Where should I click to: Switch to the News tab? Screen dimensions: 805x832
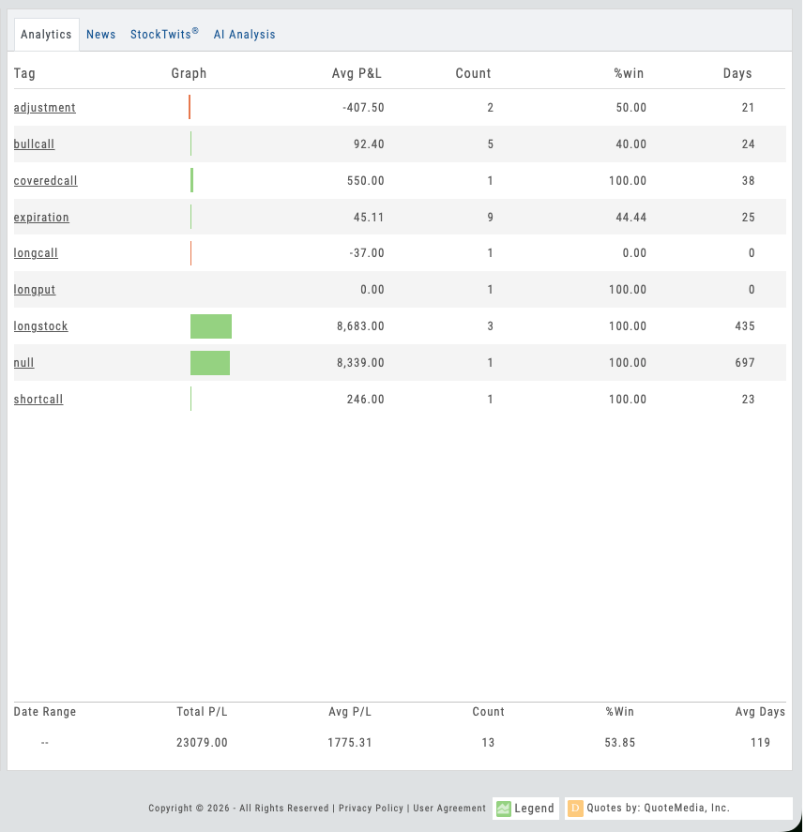101,35
